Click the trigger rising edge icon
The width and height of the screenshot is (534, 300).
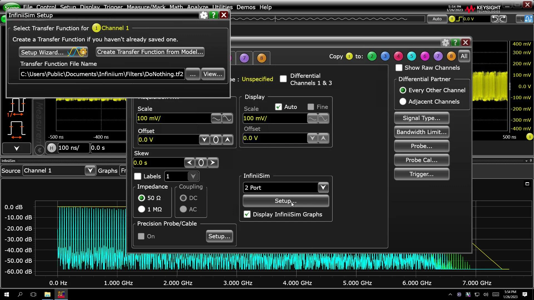coord(459,19)
